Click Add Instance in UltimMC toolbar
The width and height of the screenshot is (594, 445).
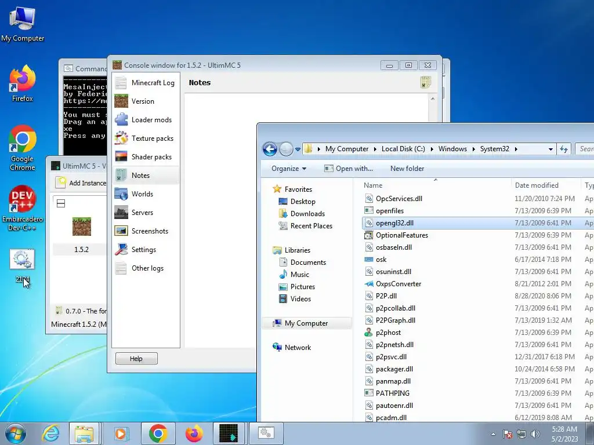click(81, 183)
